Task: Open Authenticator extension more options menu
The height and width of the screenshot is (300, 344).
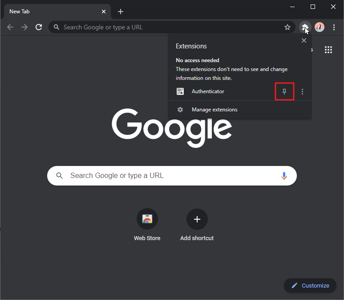Action: 303,92
